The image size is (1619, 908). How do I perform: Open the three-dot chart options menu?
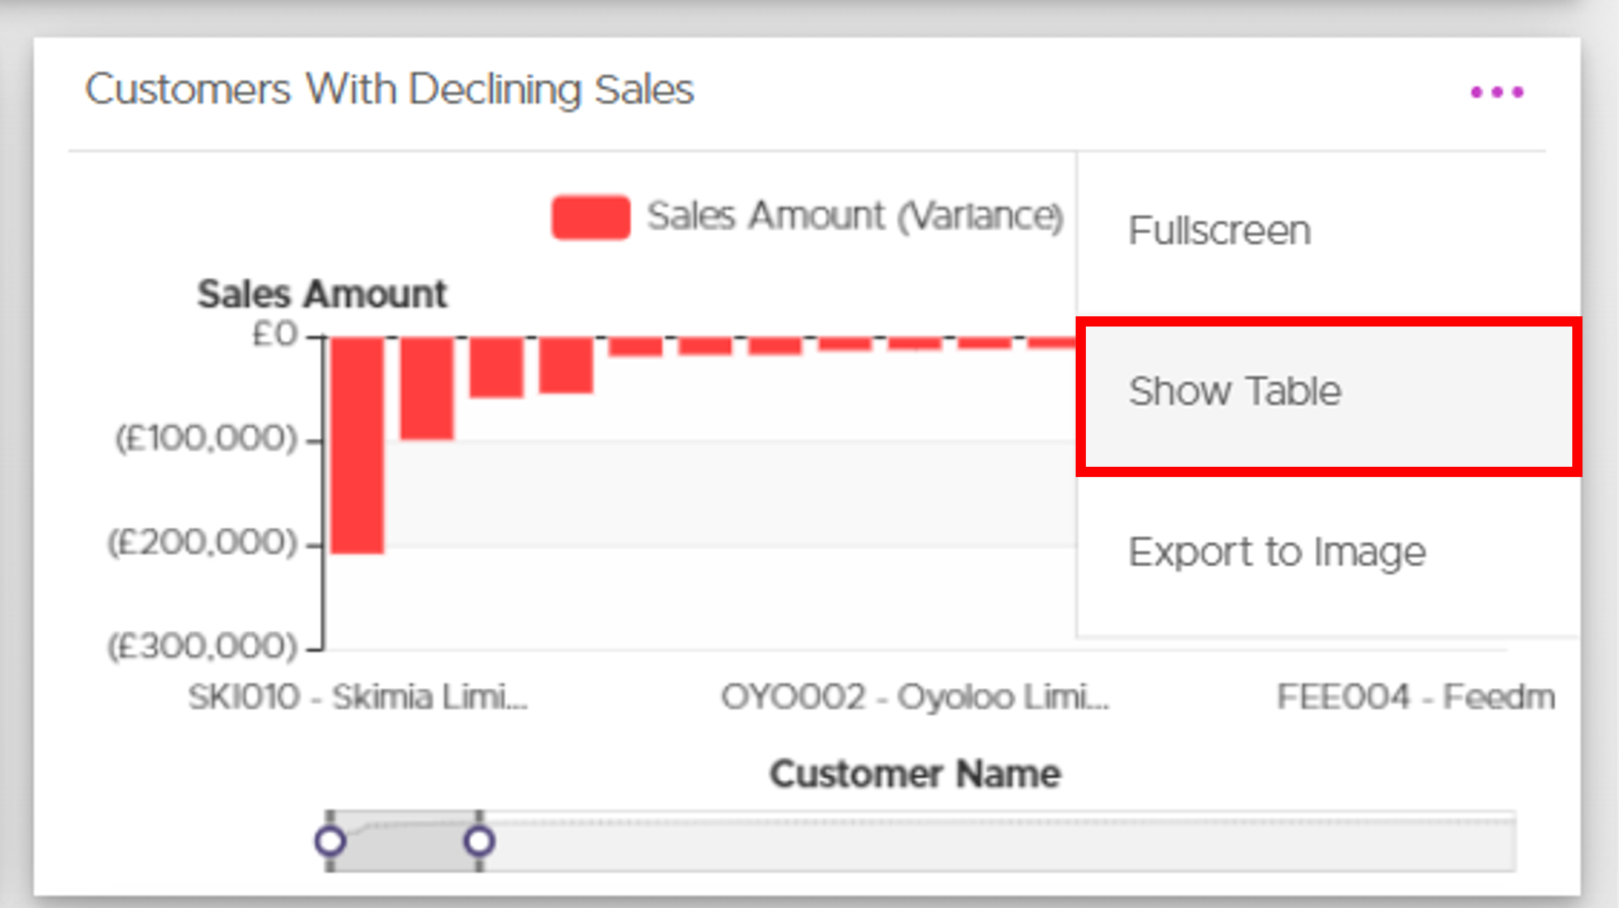(x=1497, y=92)
